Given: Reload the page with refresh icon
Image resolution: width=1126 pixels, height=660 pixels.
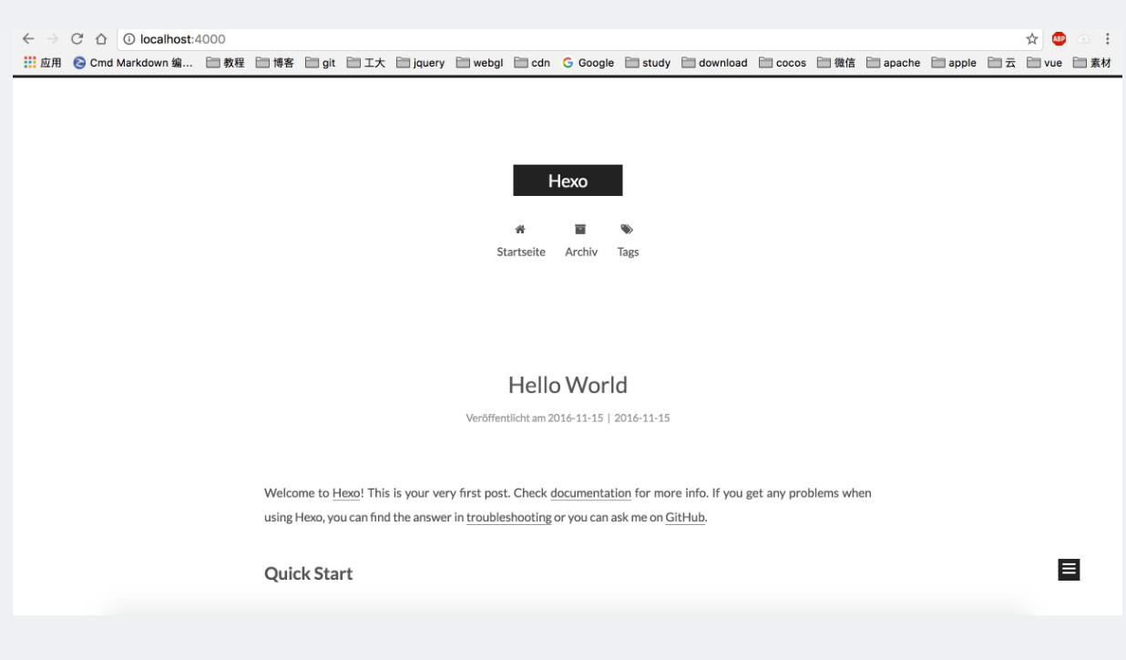Looking at the screenshot, I should click(x=77, y=39).
